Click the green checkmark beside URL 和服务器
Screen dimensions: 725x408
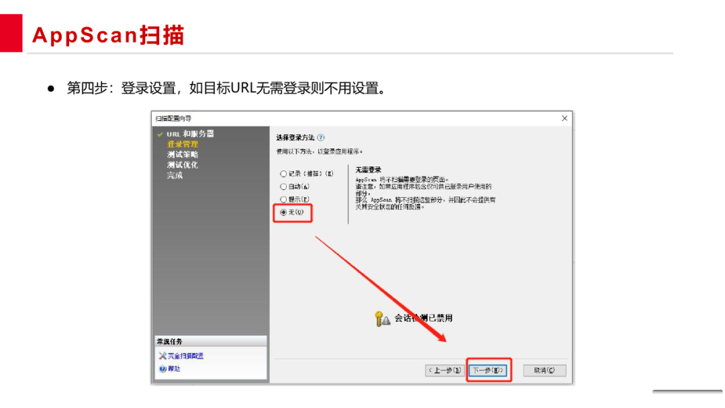click(x=160, y=134)
